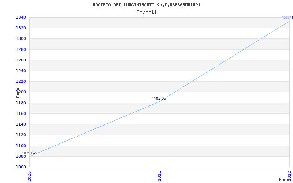Image resolution: width=293 pixels, height=183 pixels.
Task: Click the 2020 x-axis label
Action: click(x=29, y=176)
